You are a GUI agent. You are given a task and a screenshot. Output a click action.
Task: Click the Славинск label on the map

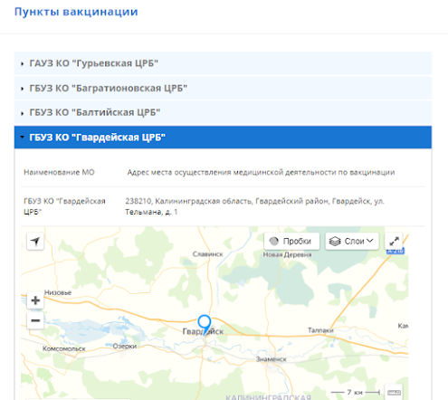click(x=208, y=254)
